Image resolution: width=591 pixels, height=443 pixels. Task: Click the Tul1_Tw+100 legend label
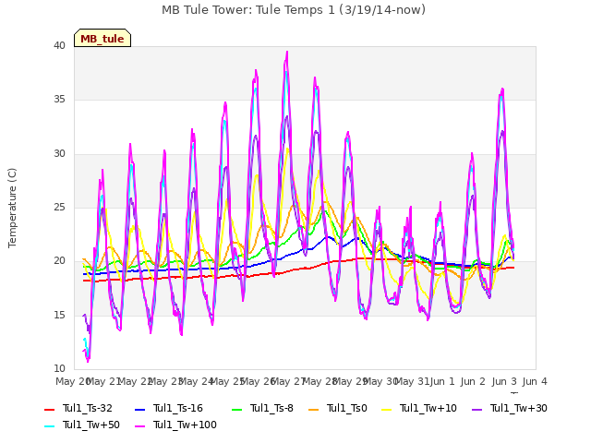(185, 425)
